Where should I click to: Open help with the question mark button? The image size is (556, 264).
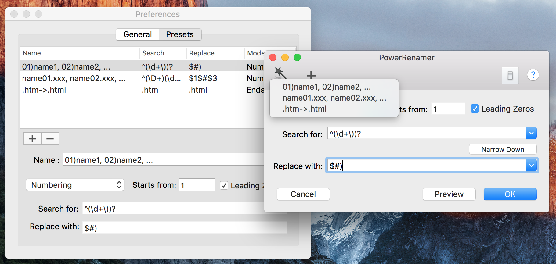click(533, 75)
